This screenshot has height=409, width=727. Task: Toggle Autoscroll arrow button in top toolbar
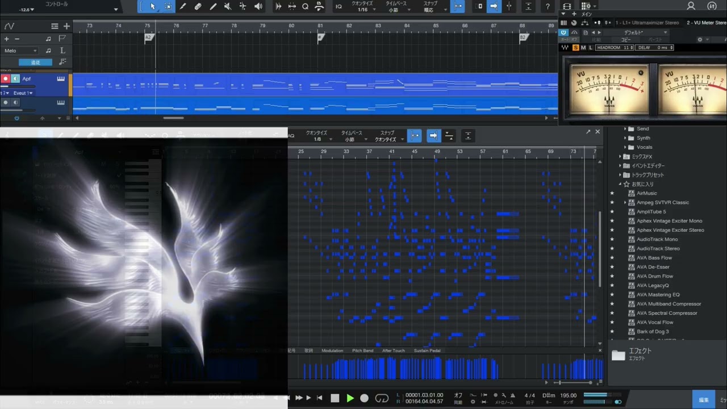pos(494,6)
